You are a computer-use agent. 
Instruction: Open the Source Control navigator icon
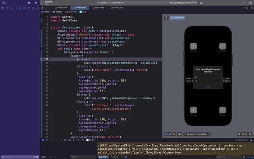pos(7,8)
